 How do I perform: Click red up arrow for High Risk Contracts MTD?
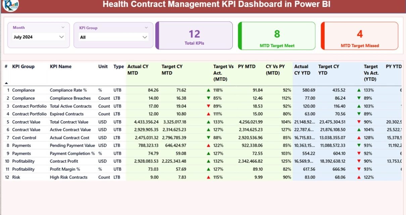point(209,177)
